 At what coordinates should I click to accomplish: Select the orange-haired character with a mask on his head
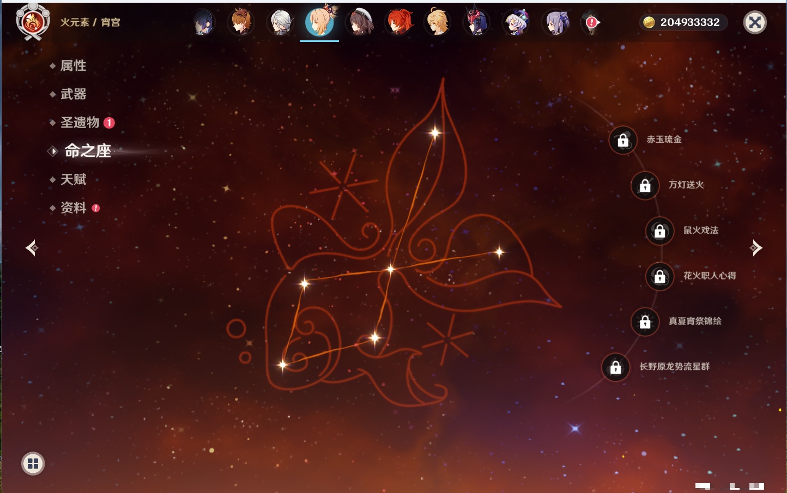coord(241,23)
